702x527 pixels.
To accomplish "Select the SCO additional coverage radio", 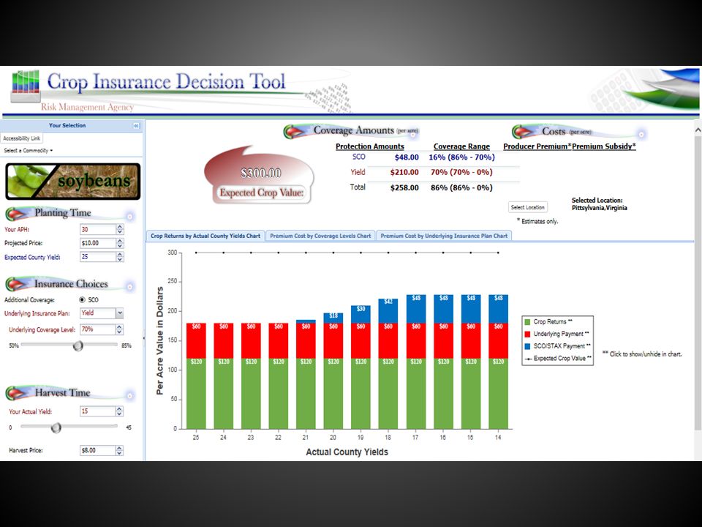I will [82, 300].
